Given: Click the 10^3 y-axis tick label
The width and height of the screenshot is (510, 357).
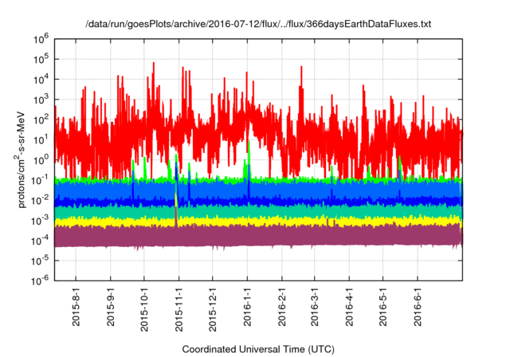Looking at the screenshot, I should pos(41,100).
